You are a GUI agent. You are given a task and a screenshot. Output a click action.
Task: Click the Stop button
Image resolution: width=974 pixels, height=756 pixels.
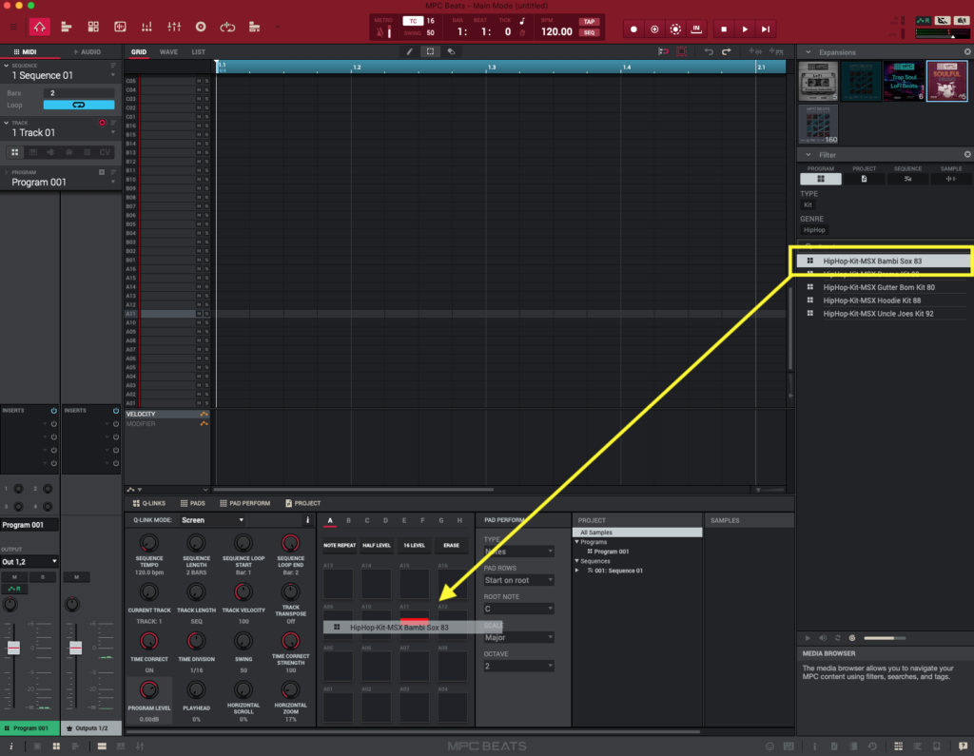(x=724, y=29)
